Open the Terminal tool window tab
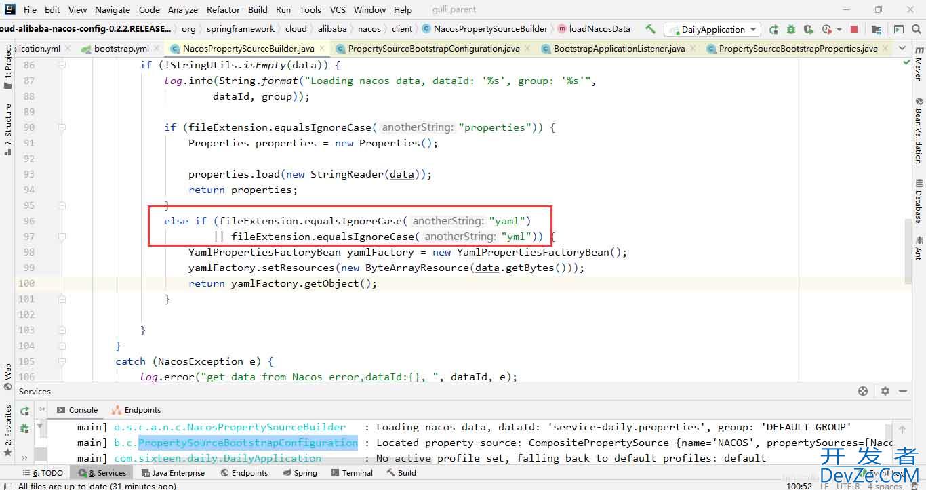926x490 pixels. pos(351,473)
